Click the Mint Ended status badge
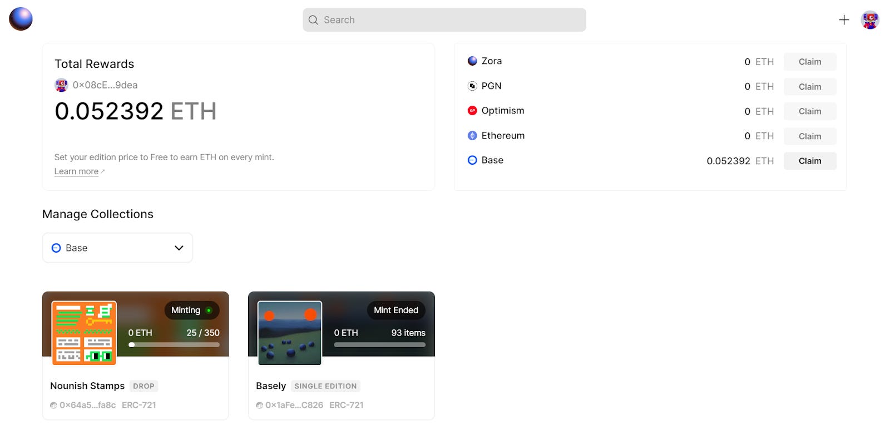Image resolution: width=890 pixels, height=434 pixels. click(396, 310)
